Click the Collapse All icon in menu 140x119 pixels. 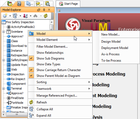tap(31, 109)
